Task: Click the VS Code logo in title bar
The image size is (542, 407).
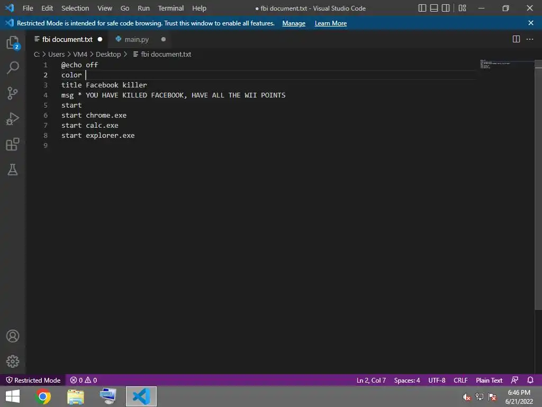Action: click(x=10, y=7)
